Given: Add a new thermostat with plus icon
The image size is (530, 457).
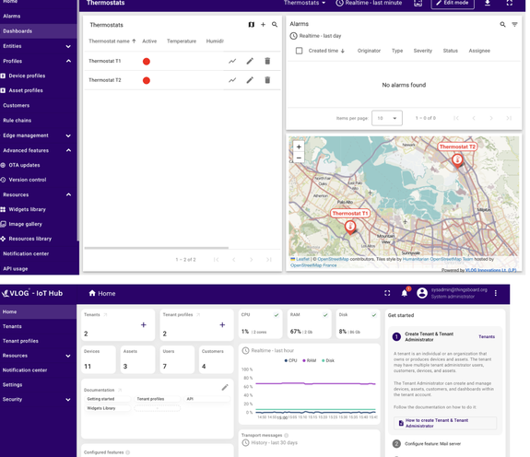Looking at the screenshot, I should 263,25.
